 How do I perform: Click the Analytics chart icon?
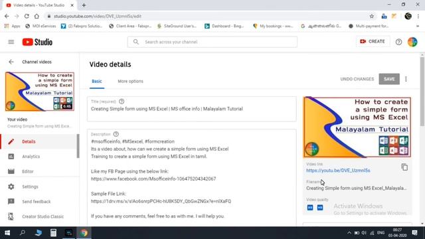[11, 157]
